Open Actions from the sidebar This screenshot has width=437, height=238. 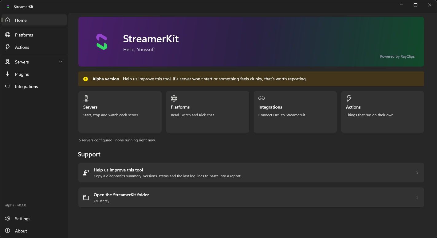pos(34,47)
